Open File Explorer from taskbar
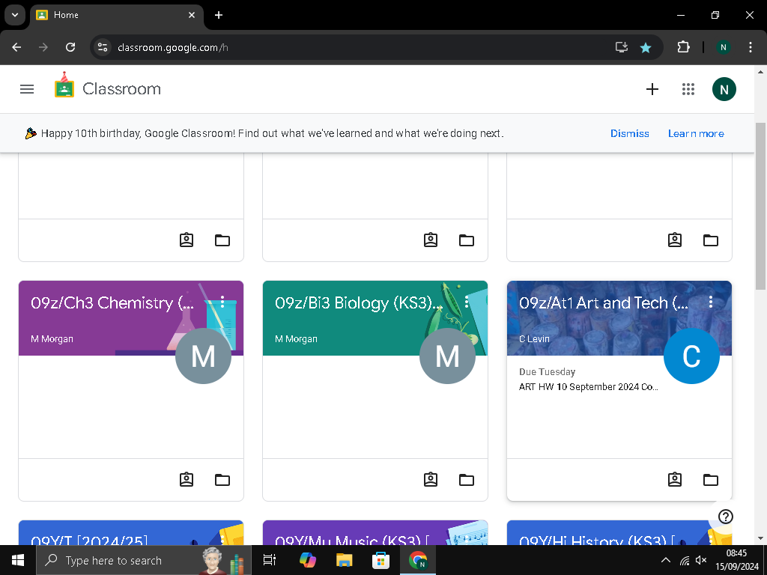The image size is (767, 575). coord(345,560)
